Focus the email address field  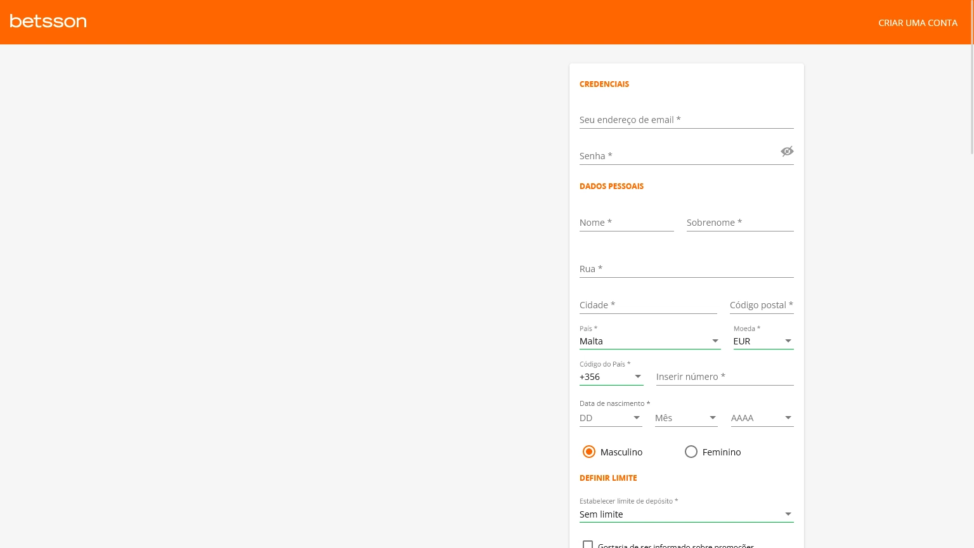tap(687, 120)
